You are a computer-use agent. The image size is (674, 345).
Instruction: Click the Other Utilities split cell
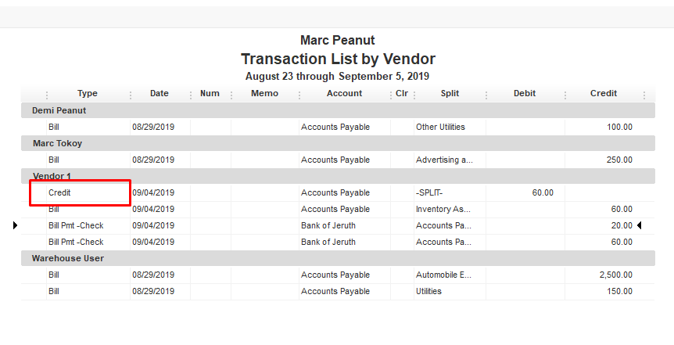pos(440,127)
